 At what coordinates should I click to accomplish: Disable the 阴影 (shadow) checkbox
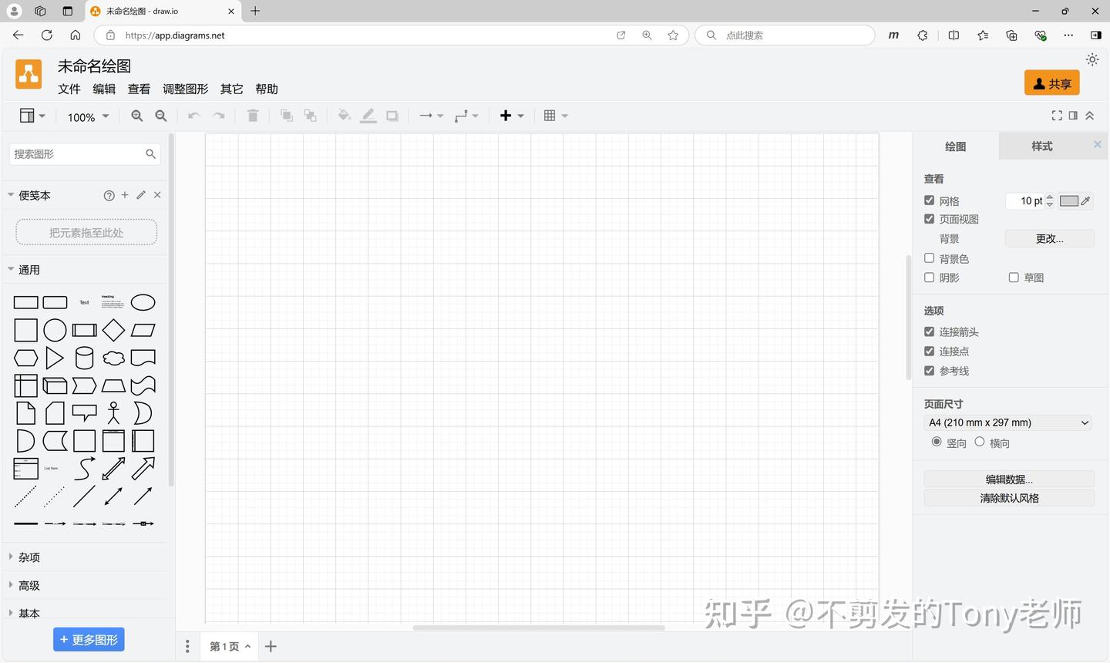929,278
